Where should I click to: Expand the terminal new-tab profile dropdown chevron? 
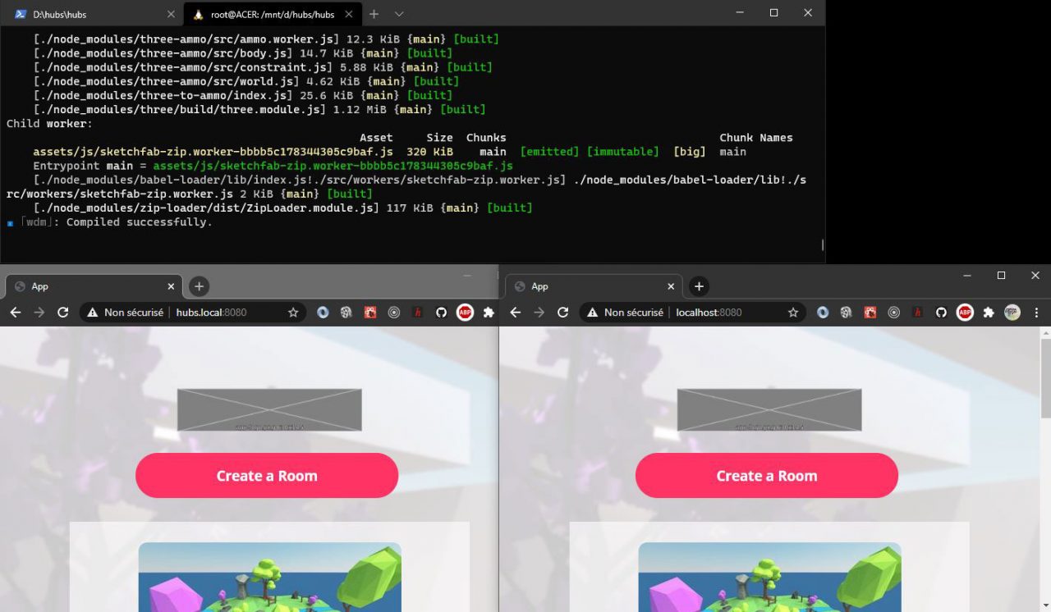(x=399, y=14)
